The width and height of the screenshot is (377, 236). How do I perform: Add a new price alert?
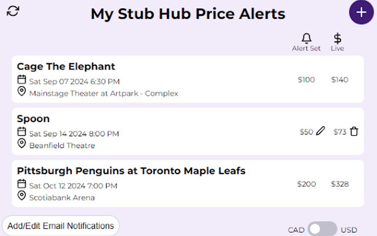361,12
